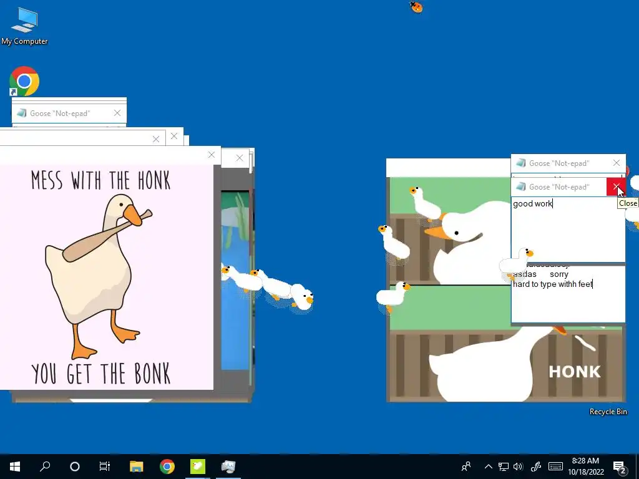Click the notepad icon in 'good work' title bar

[520, 186]
